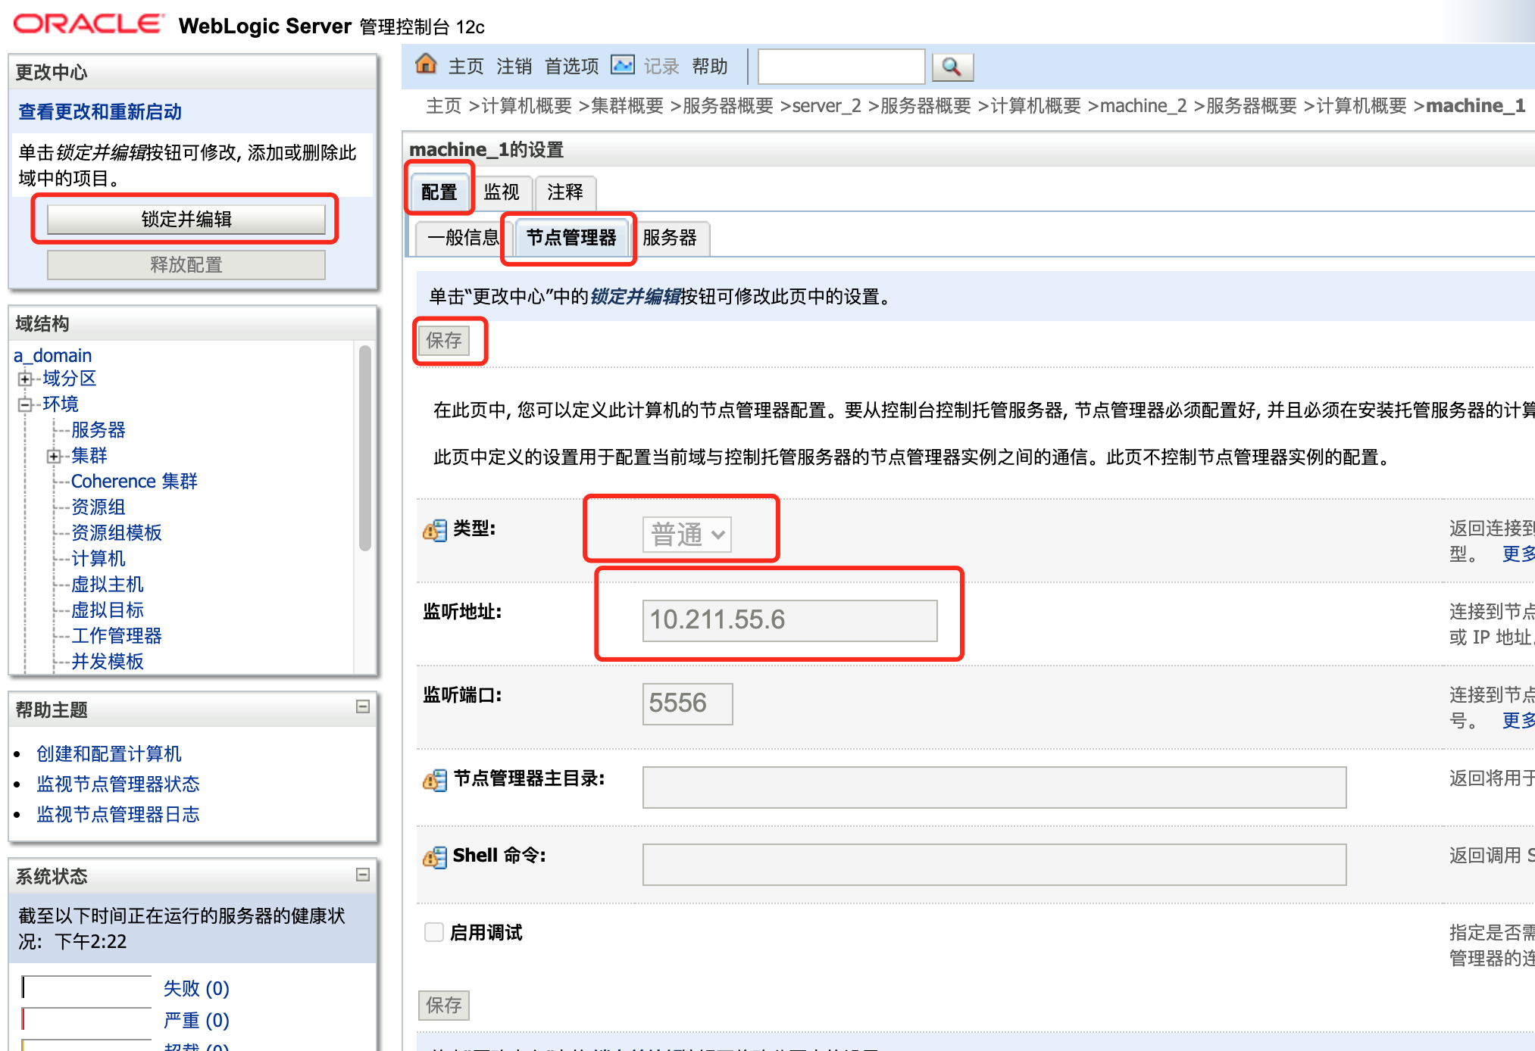
Task: Click the 监听端口 field 5556
Action: pyautogui.click(x=688, y=703)
